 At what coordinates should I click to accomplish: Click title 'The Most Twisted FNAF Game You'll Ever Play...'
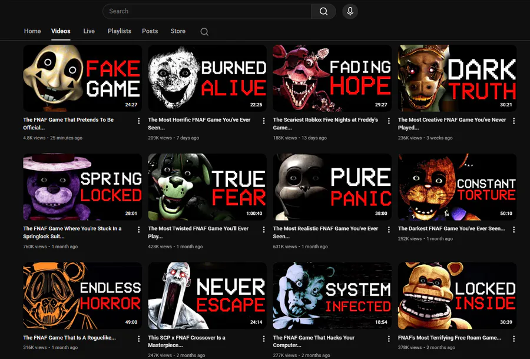click(x=198, y=232)
